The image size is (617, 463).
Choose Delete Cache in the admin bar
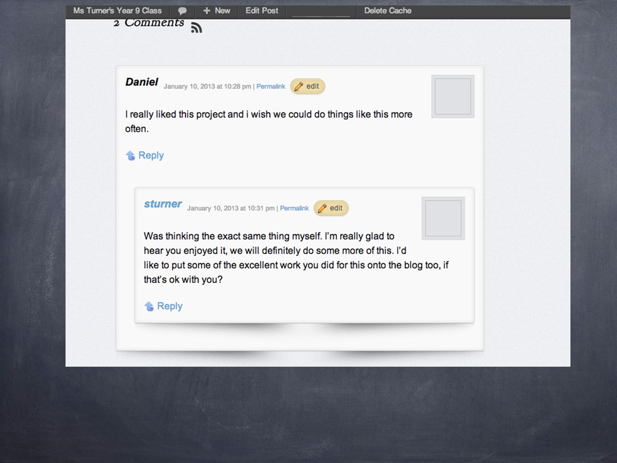tap(388, 10)
